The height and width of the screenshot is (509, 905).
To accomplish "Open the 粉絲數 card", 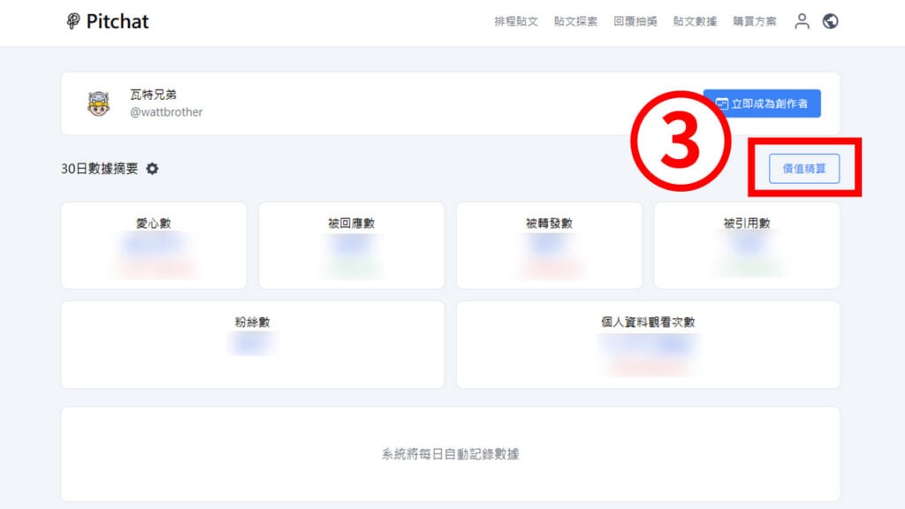I will [253, 345].
